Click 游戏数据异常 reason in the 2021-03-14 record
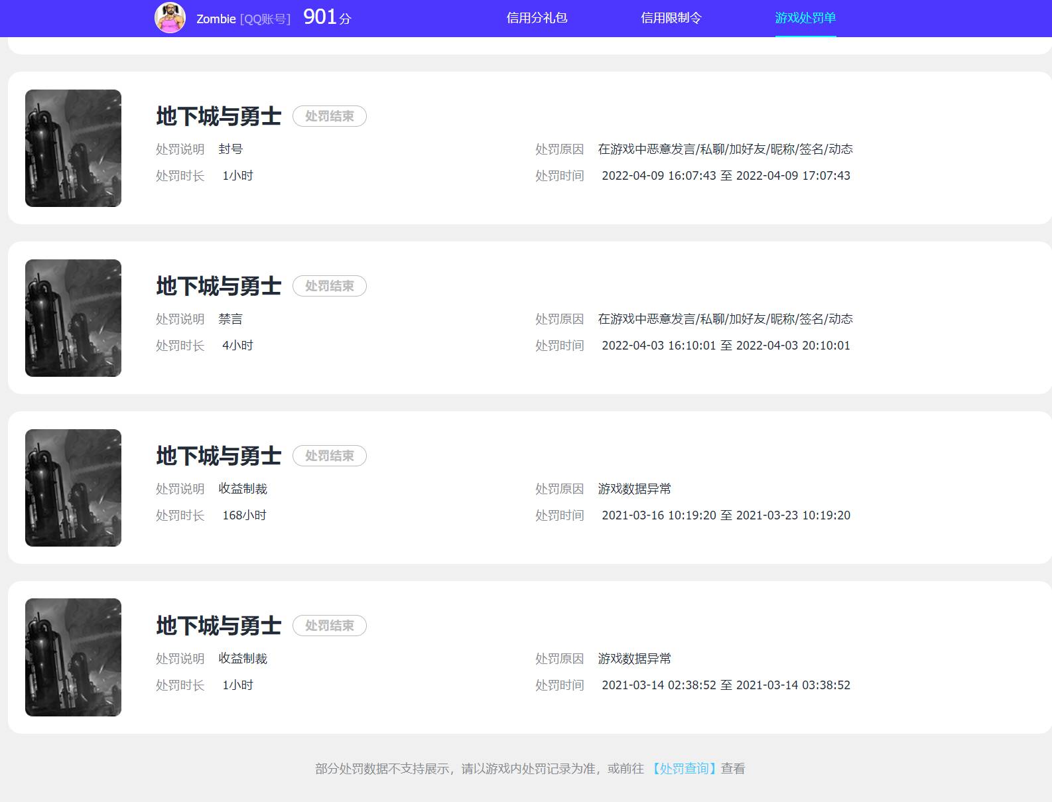The image size is (1052, 802). [x=635, y=659]
